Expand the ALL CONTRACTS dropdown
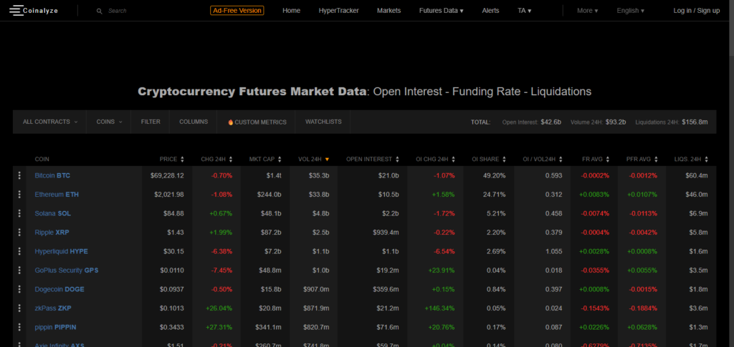 [x=50, y=122]
